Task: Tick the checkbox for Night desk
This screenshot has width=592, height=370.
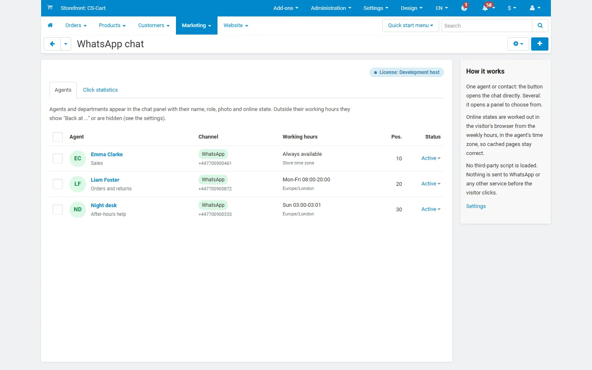Action: [x=58, y=210]
